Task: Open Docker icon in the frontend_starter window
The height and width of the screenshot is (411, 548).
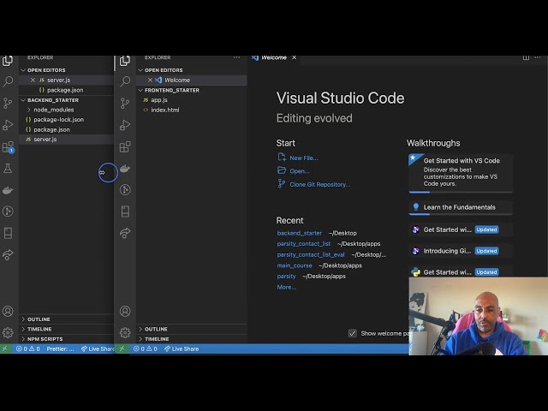Action: tap(125, 169)
